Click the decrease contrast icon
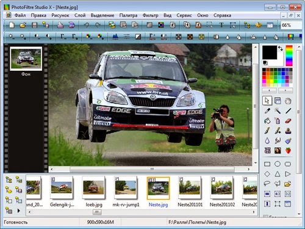The image size is (305, 229). pyautogui.click(x=37, y=37)
